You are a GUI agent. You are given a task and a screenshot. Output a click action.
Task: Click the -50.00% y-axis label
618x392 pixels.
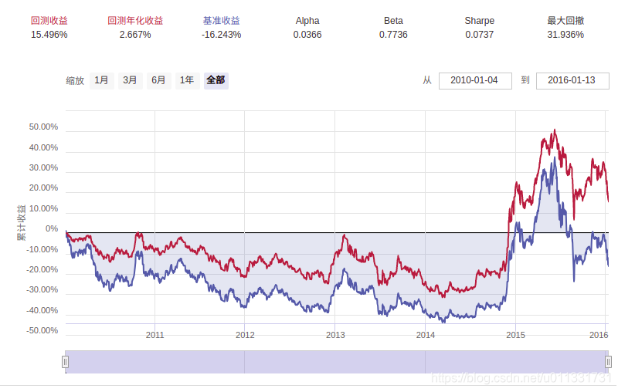tap(42, 330)
